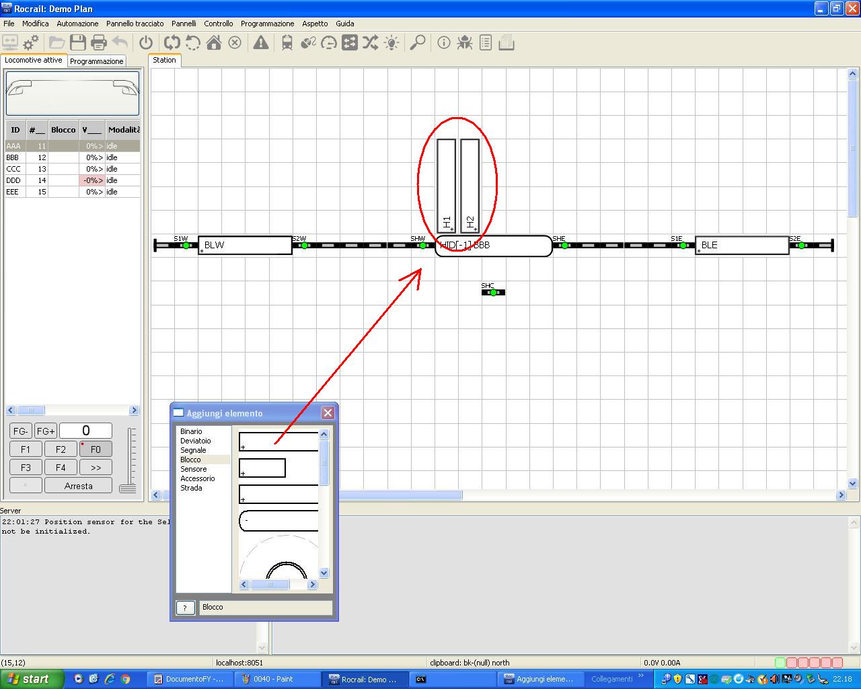Click the speedometer gauge toolbar icon
This screenshot has height=689, width=861.
(x=329, y=43)
